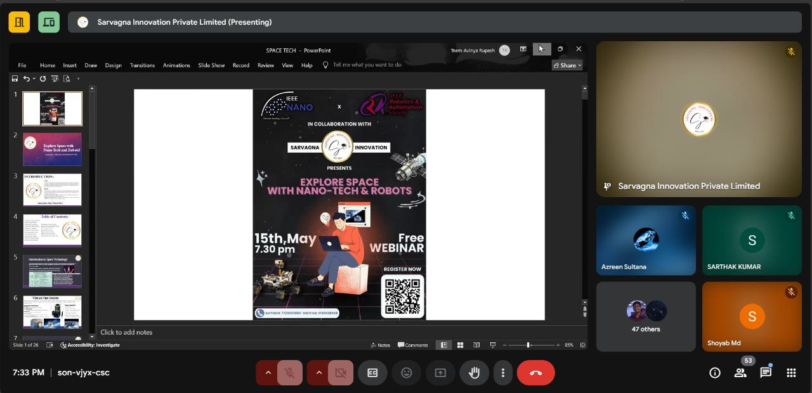This screenshot has width=812, height=393.
Task: Open meeting details info icon
Action: coord(715,373)
